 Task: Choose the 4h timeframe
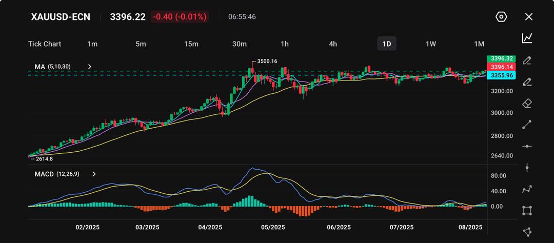coord(333,44)
